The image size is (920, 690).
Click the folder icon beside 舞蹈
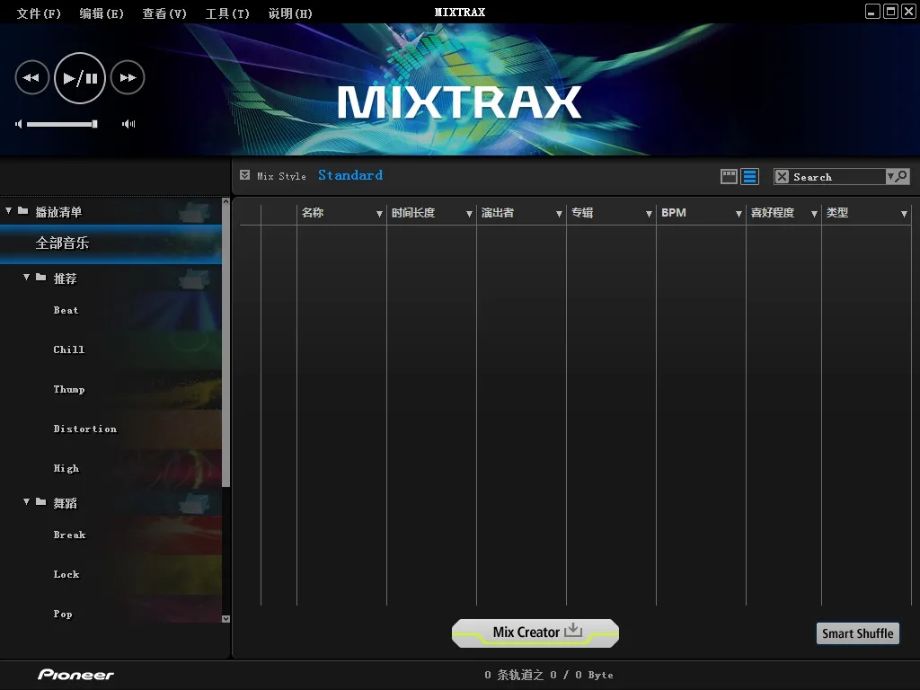coord(40,501)
